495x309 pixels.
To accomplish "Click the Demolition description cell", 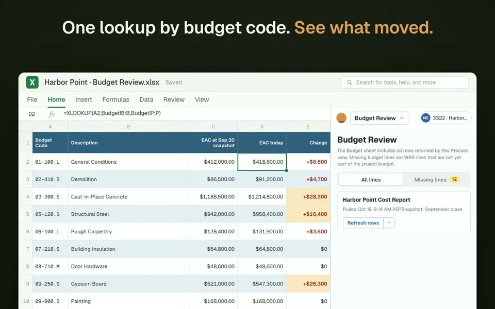I will (128, 179).
